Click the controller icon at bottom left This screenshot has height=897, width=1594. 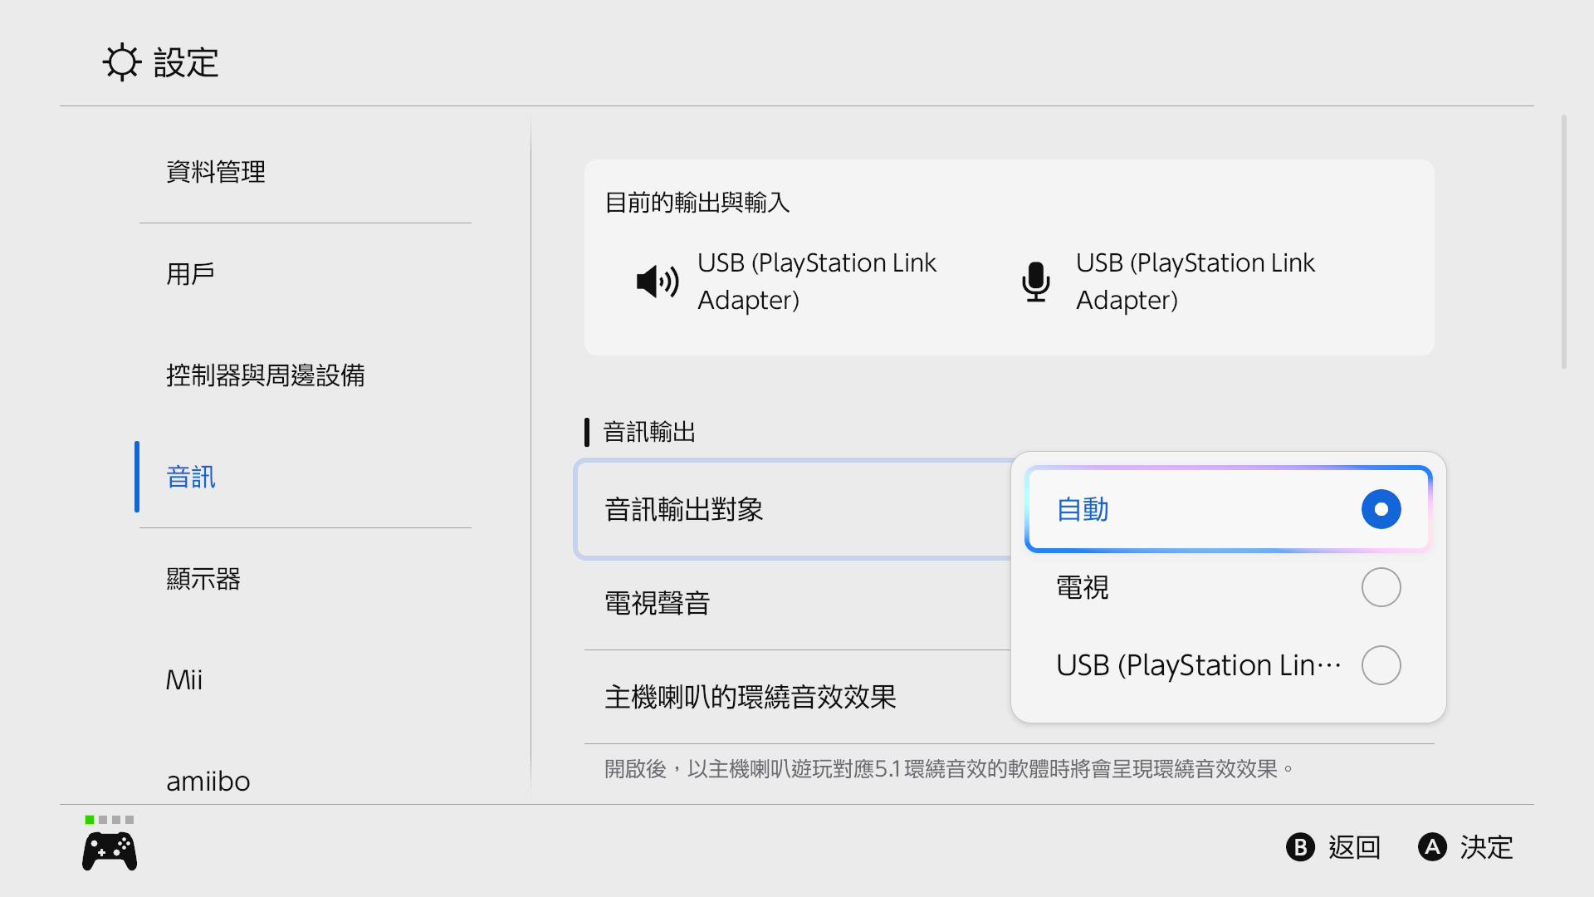(110, 851)
